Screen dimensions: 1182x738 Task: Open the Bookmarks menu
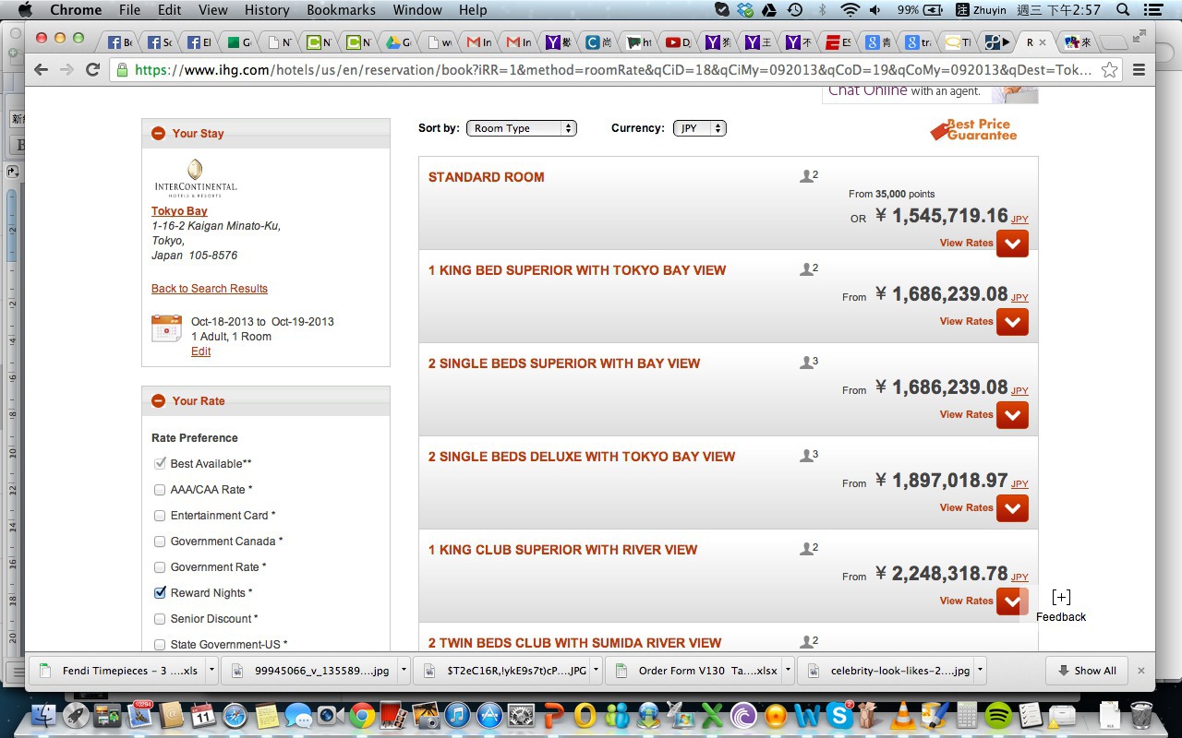click(x=342, y=10)
